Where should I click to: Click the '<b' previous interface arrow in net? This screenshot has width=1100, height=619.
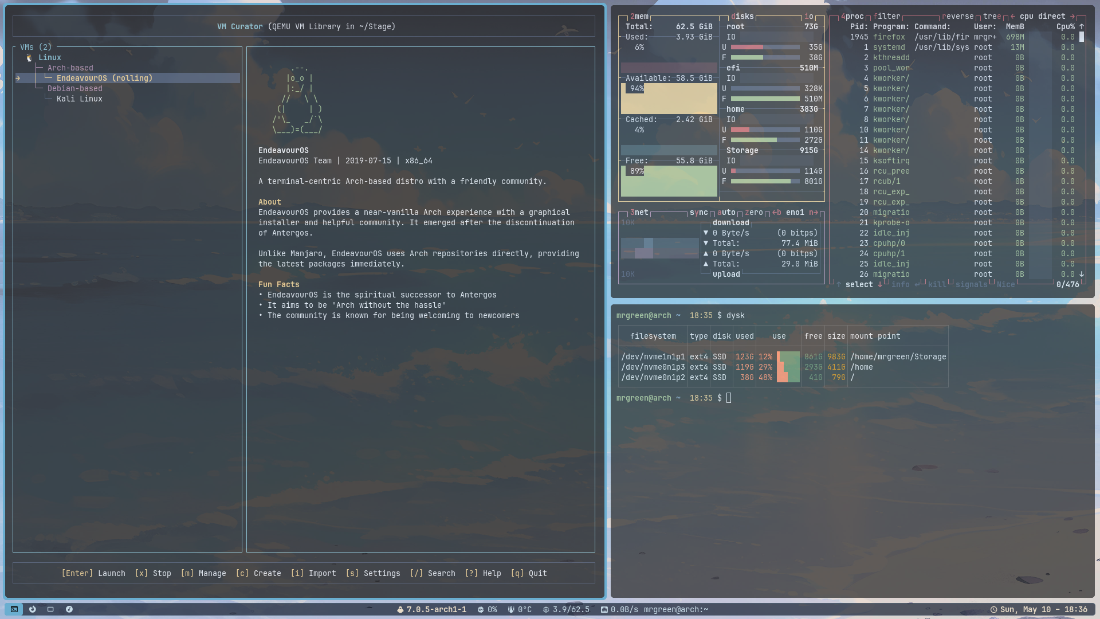pyautogui.click(x=777, y=212)
